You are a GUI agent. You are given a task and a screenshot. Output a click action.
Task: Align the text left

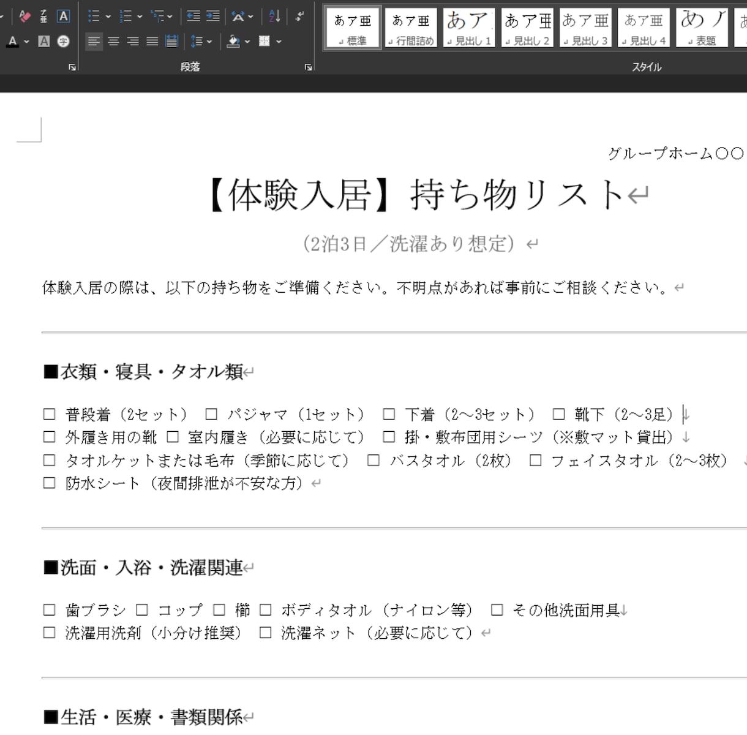tap(94, 42)
